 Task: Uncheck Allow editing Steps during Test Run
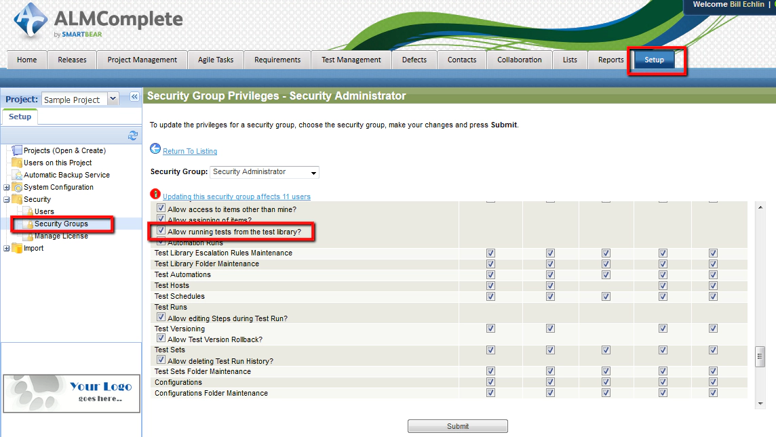click(161, 317)
